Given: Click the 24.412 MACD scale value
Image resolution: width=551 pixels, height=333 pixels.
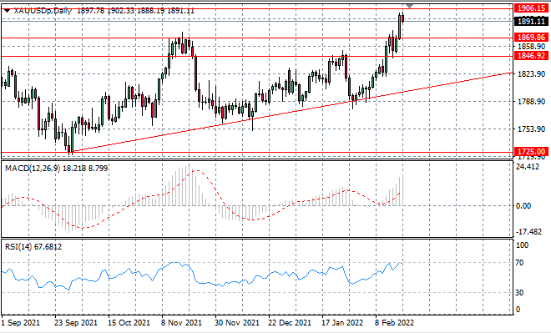Looking at the screenshot, I should [x=527, y=167].
